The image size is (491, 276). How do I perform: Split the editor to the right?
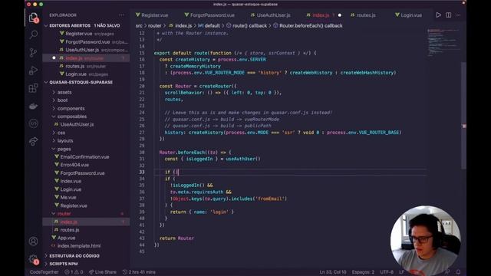click(448, 15)
